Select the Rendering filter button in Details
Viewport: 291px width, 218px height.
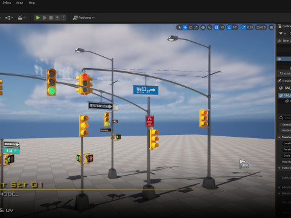(x=286, y=130)
